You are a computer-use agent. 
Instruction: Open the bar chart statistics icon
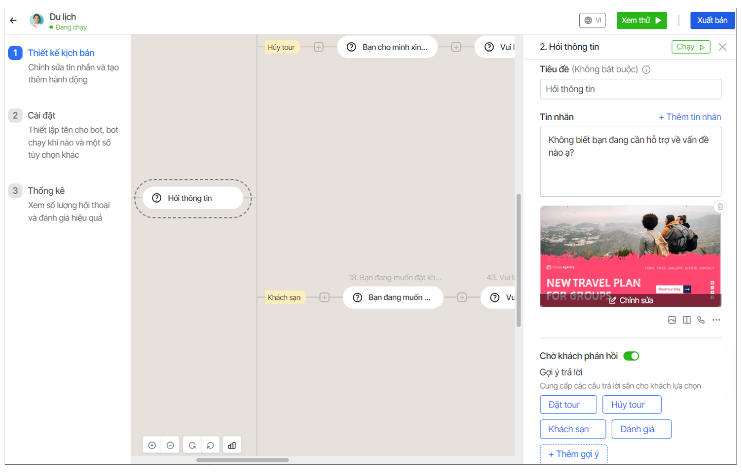232,445
